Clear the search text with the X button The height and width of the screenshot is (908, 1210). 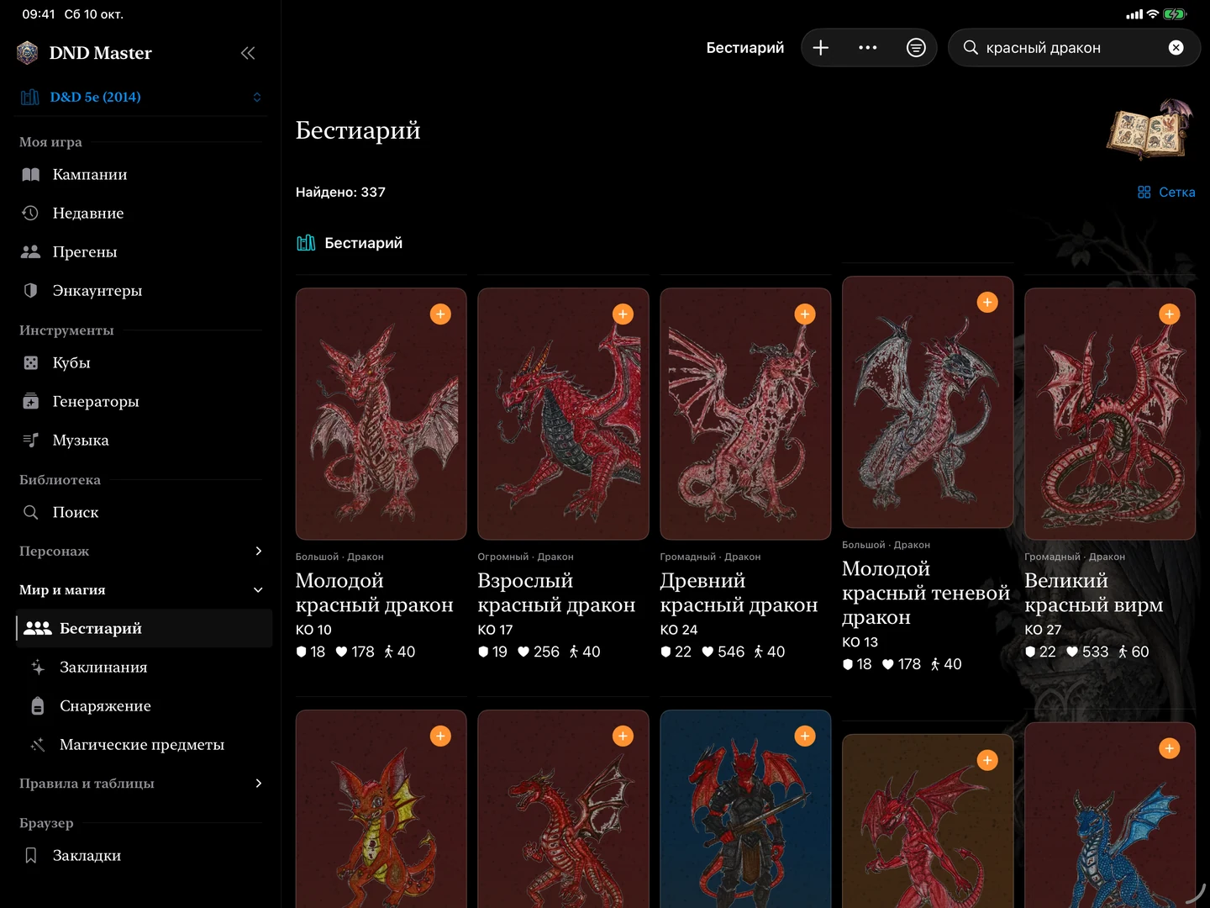tap(1176, 48)
